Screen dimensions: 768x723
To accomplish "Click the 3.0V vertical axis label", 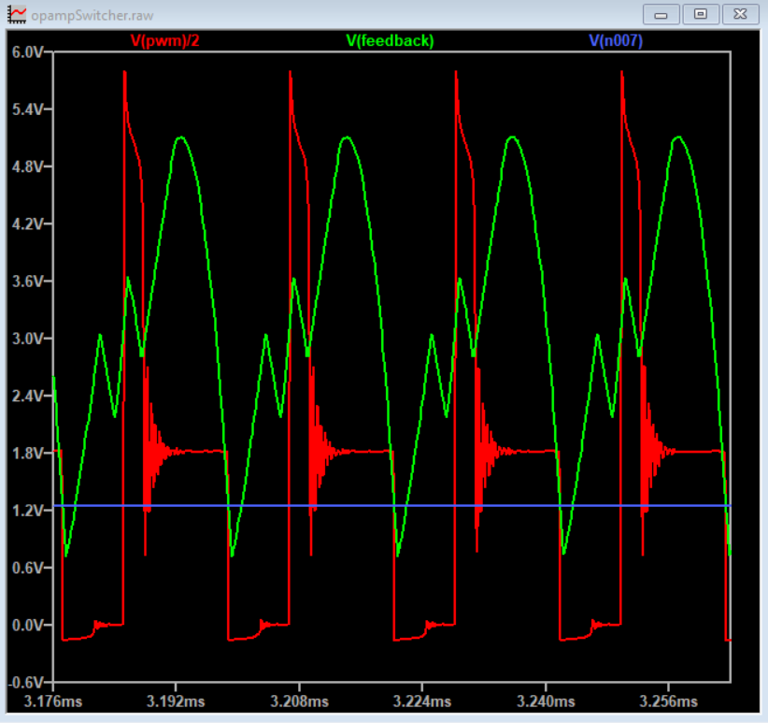I will [27, 339].
